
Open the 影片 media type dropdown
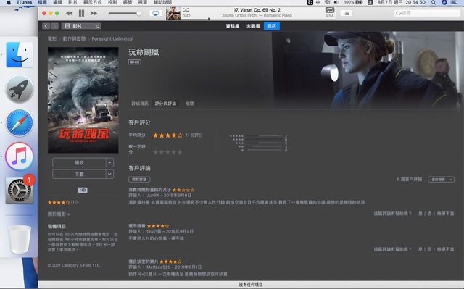click(x=81, y=26)
